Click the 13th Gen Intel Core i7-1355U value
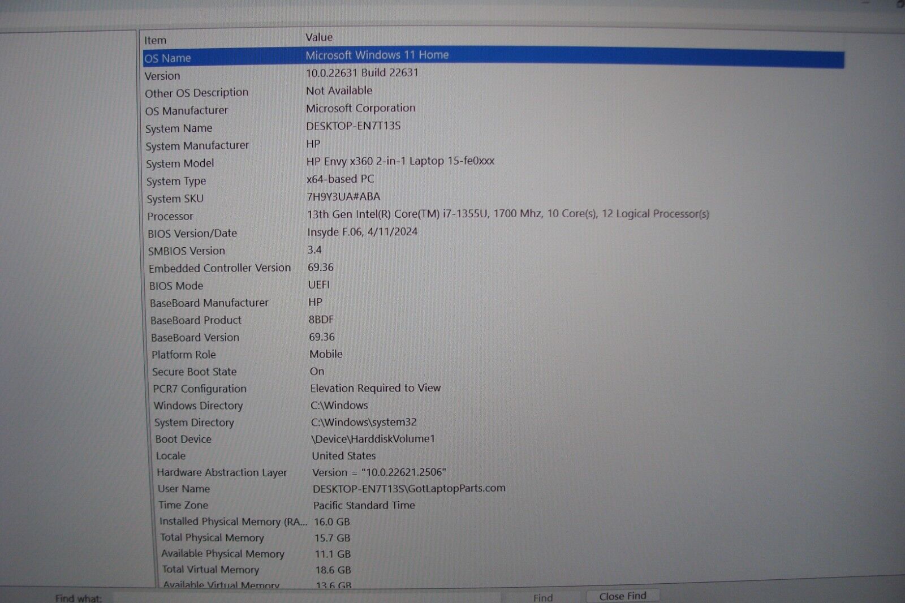 (508, 214)
